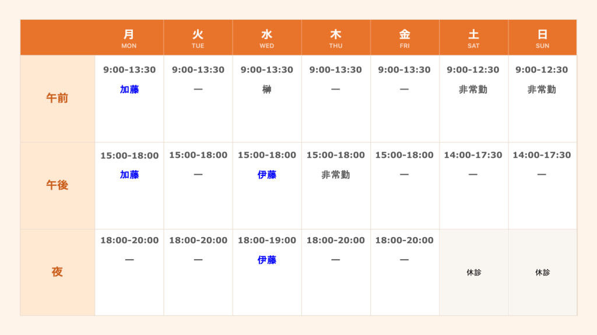
Task: Click the 木 THU column header
Action: pos(336,38)
